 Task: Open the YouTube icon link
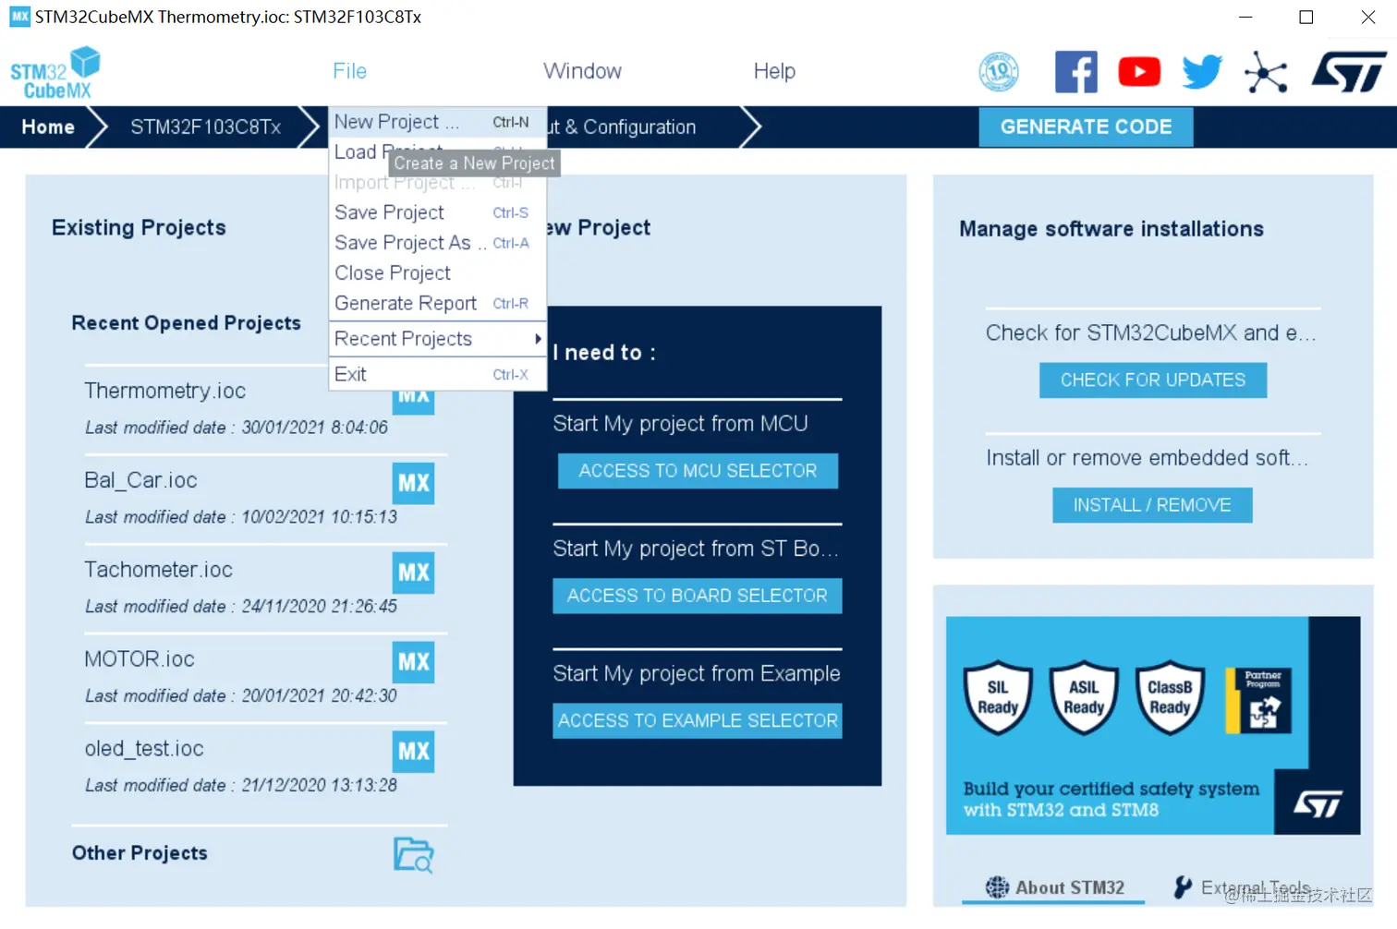click(1139, 72)
